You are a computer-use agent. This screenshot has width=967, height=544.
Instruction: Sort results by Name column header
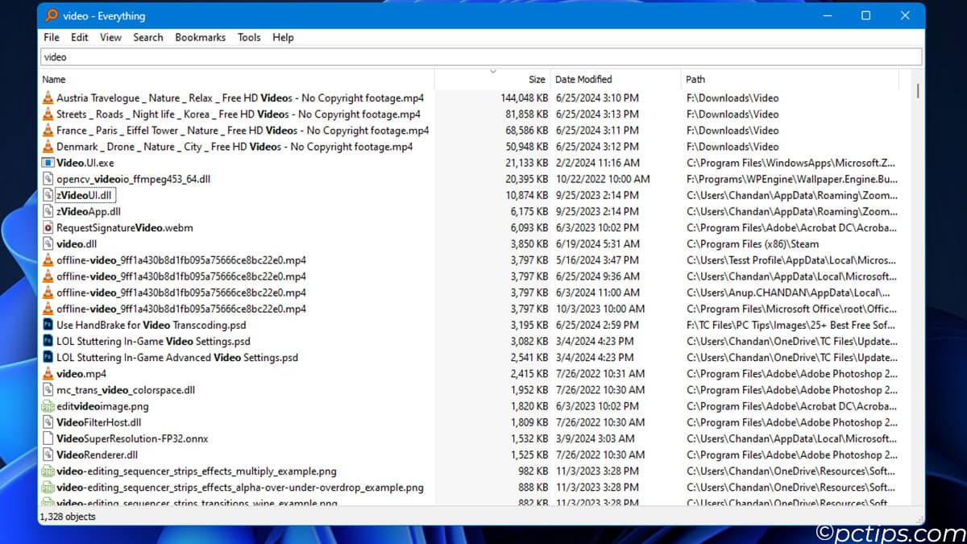click(x=54, y=79)
